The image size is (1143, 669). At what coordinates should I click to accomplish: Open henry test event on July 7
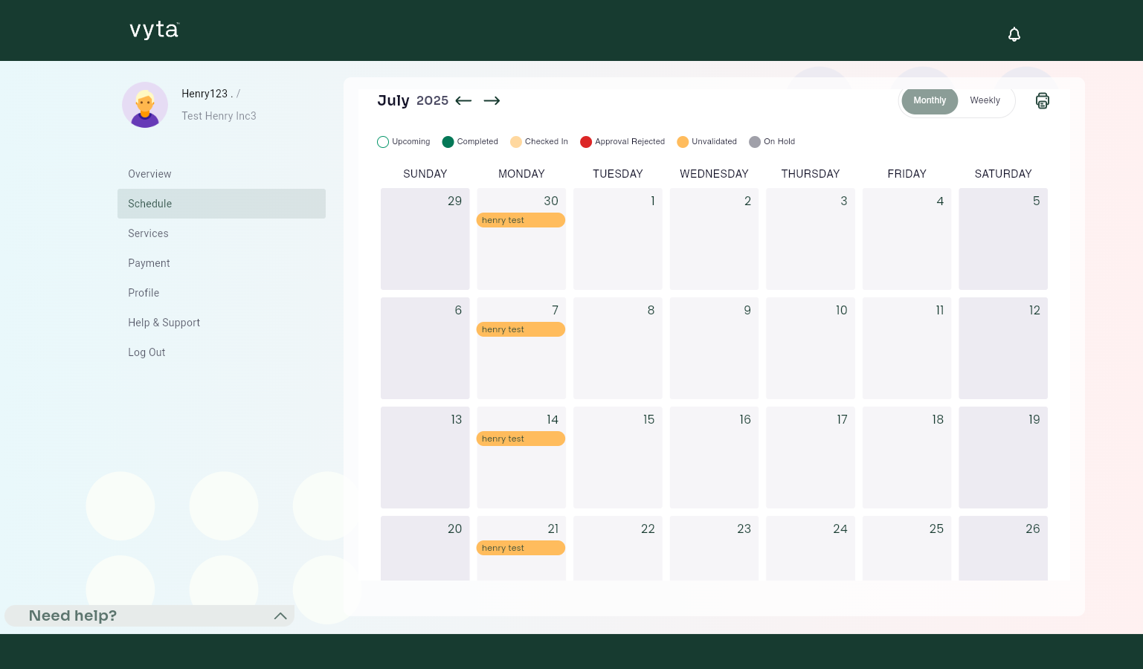(x=521, y=329)
